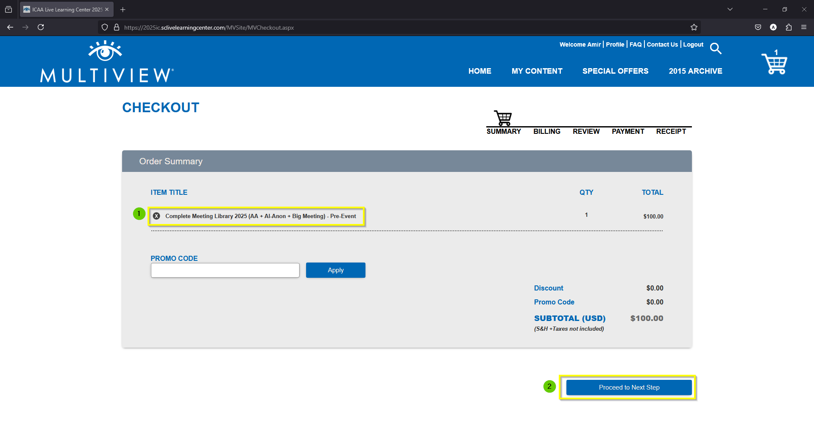Screen dimensions: 814x437
Task: Click the Multiview logo
Action: point(107,61)
